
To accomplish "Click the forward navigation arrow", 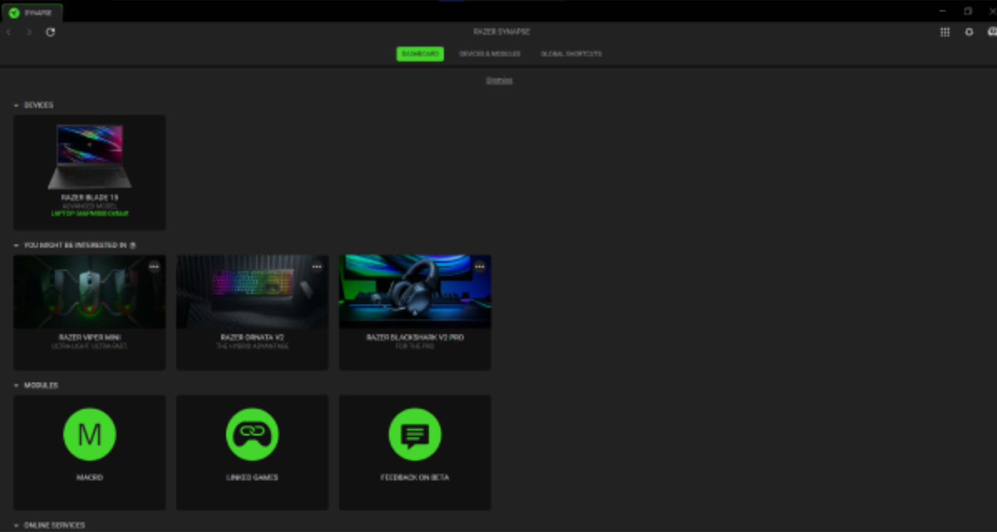I will tap(29, 32).
